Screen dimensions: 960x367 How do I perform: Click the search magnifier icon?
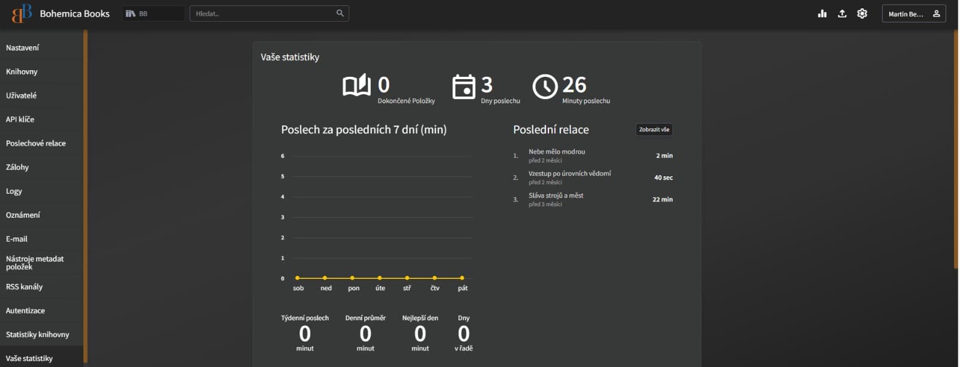(x=340, y=13)
